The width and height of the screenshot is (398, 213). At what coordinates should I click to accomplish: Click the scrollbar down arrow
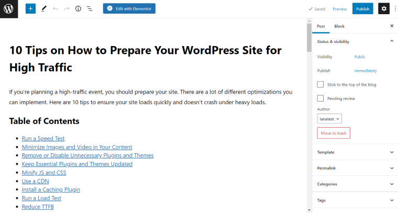[x=309, y=210]
